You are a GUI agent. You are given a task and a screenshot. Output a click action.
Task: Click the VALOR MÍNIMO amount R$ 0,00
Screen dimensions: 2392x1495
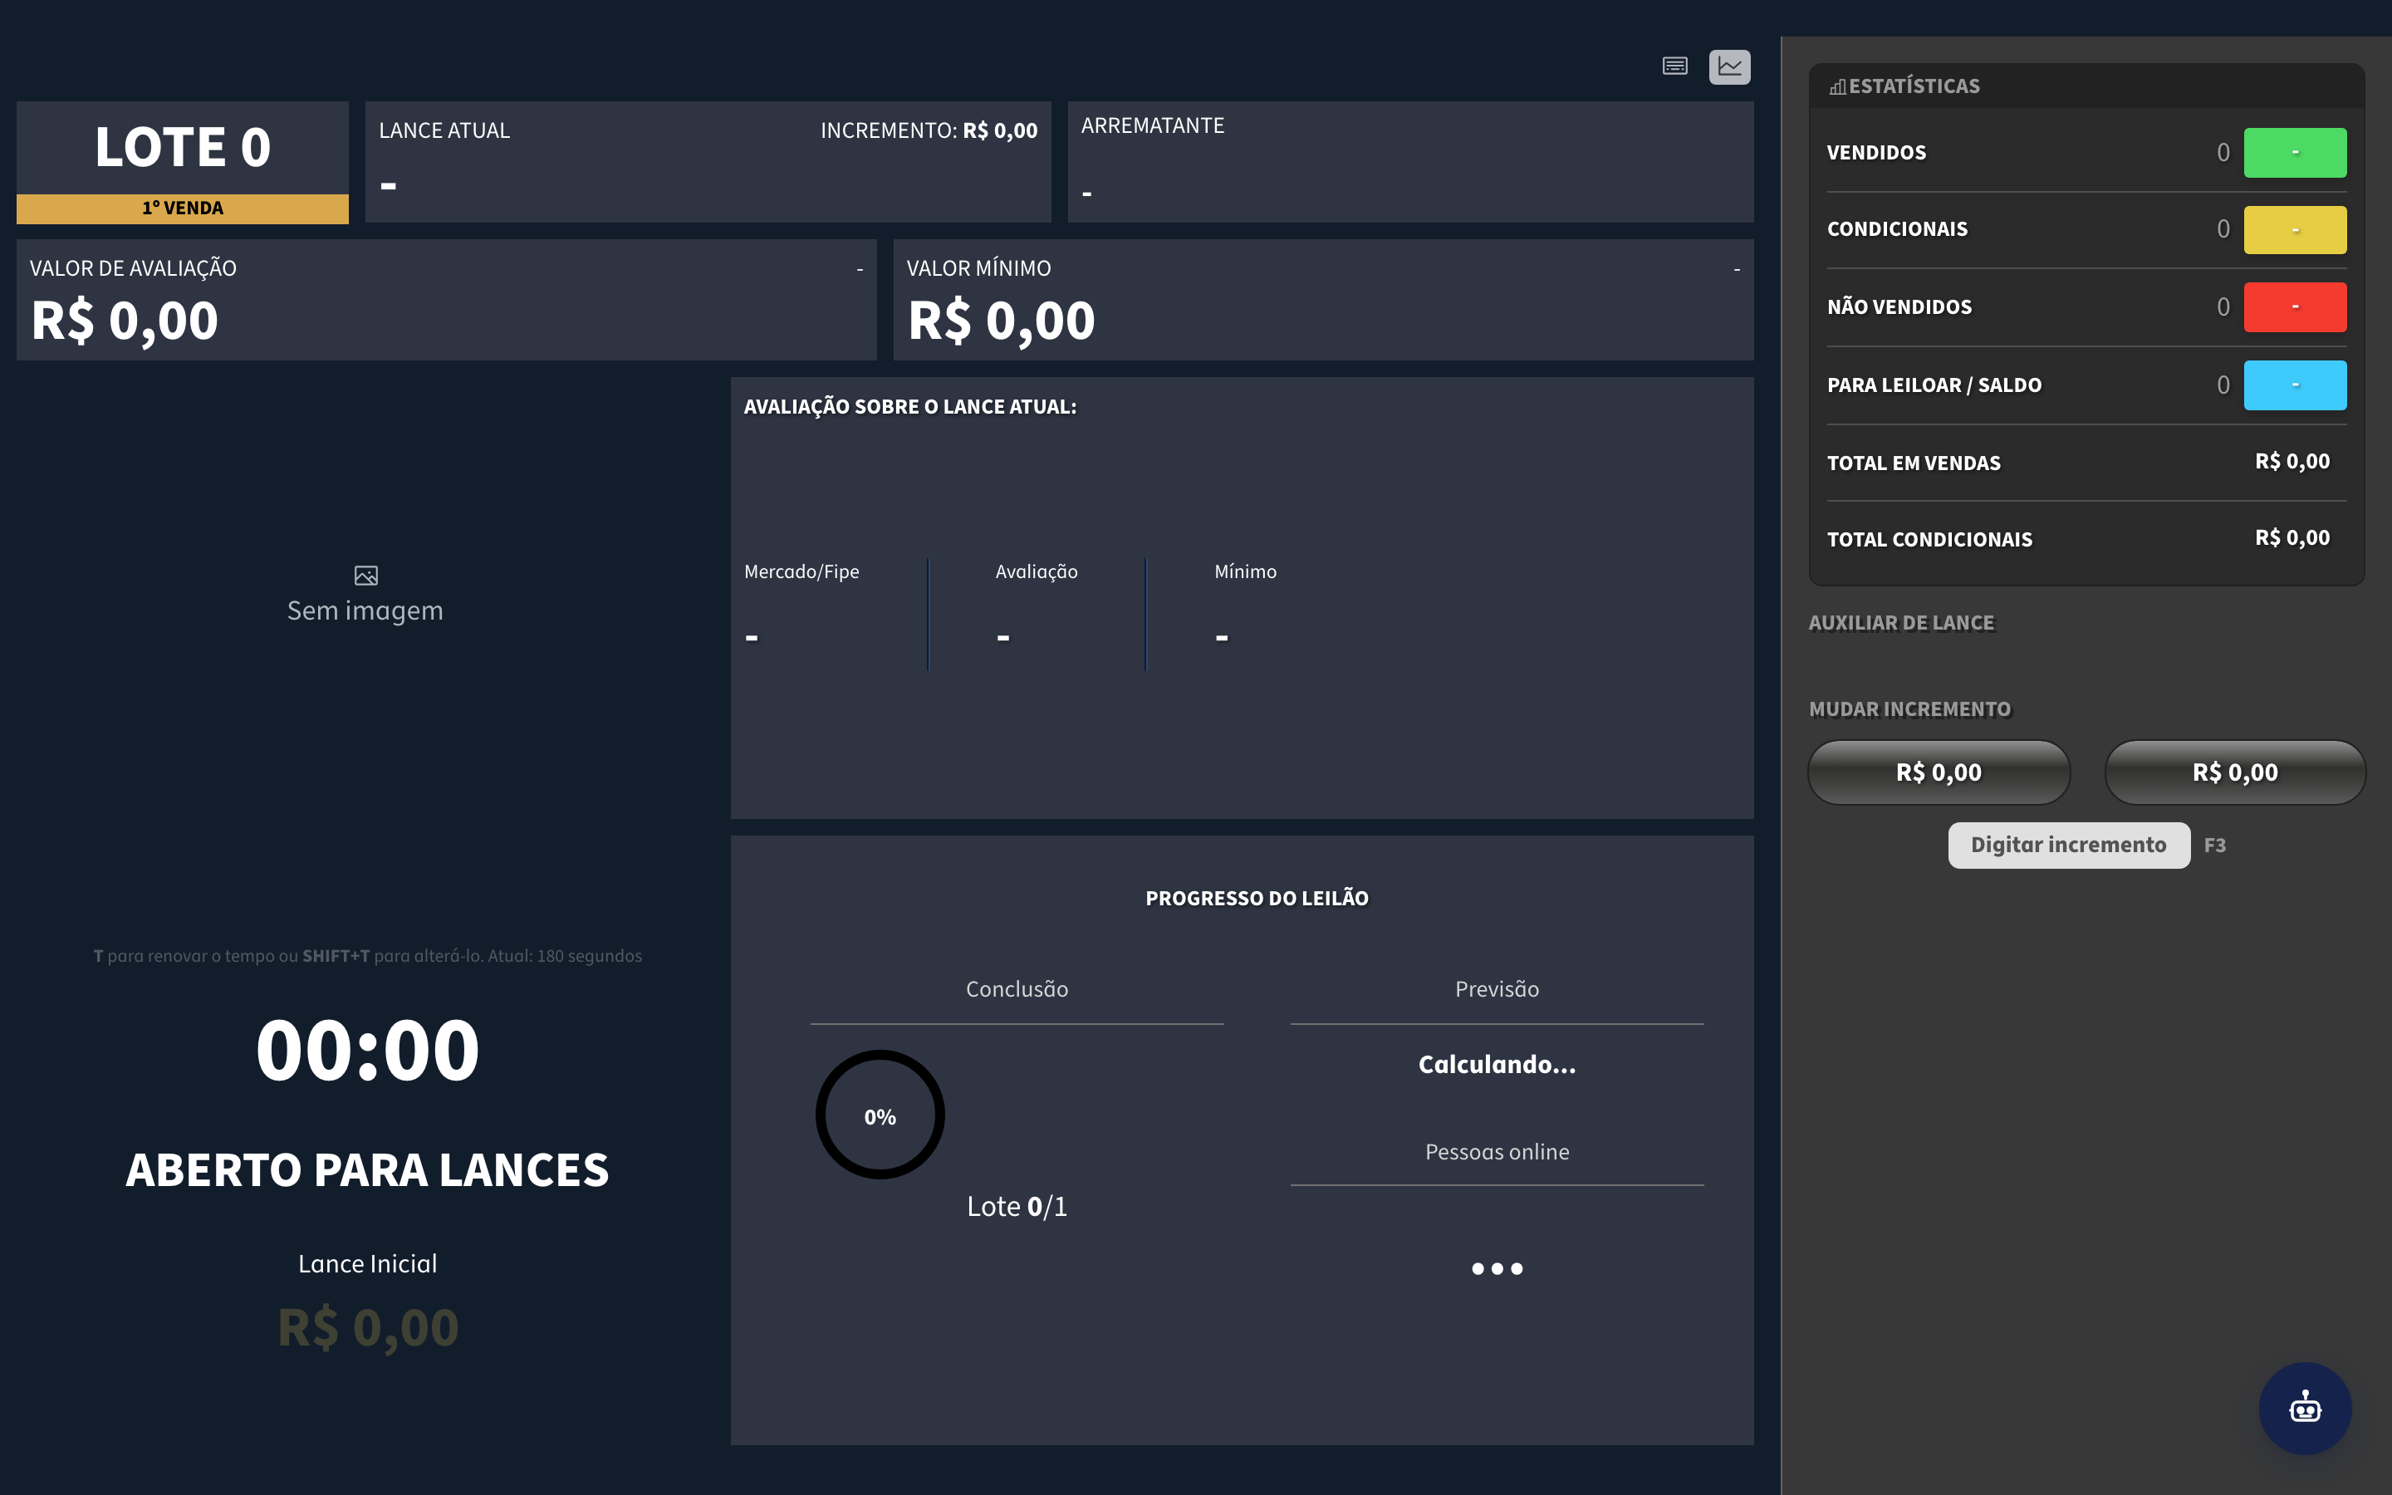click(1002, 321)
